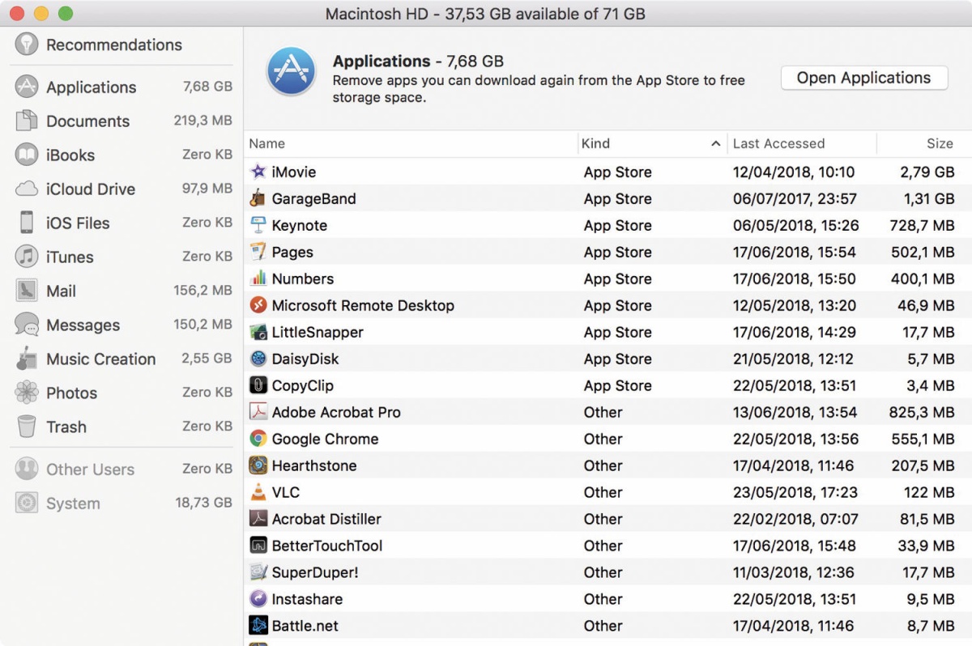The height and width of the screenshot is (646, 972).
Task: Click the Google Chrome name text
Action: tap(325, 439)
